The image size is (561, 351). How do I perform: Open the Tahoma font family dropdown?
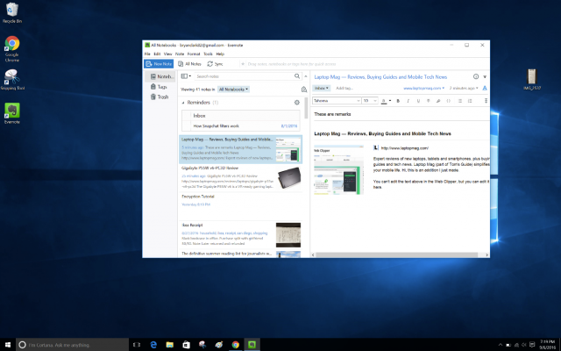pos(337,101)
